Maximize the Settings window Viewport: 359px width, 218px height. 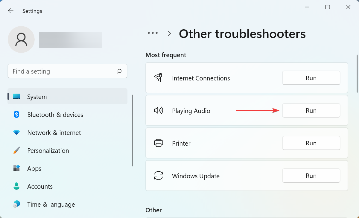pyautogui.click(x=328, y=7)
